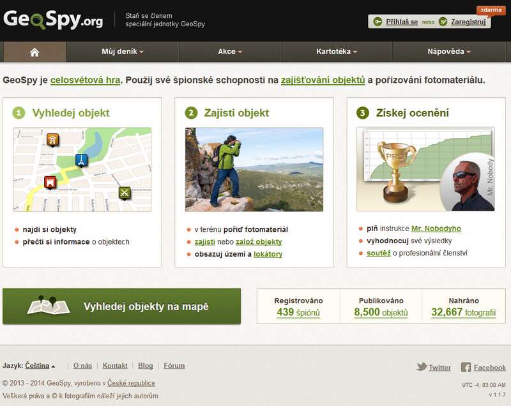
Task: Click the pencil icon beside Zaregistruj
Action: [x=443, y=22]
